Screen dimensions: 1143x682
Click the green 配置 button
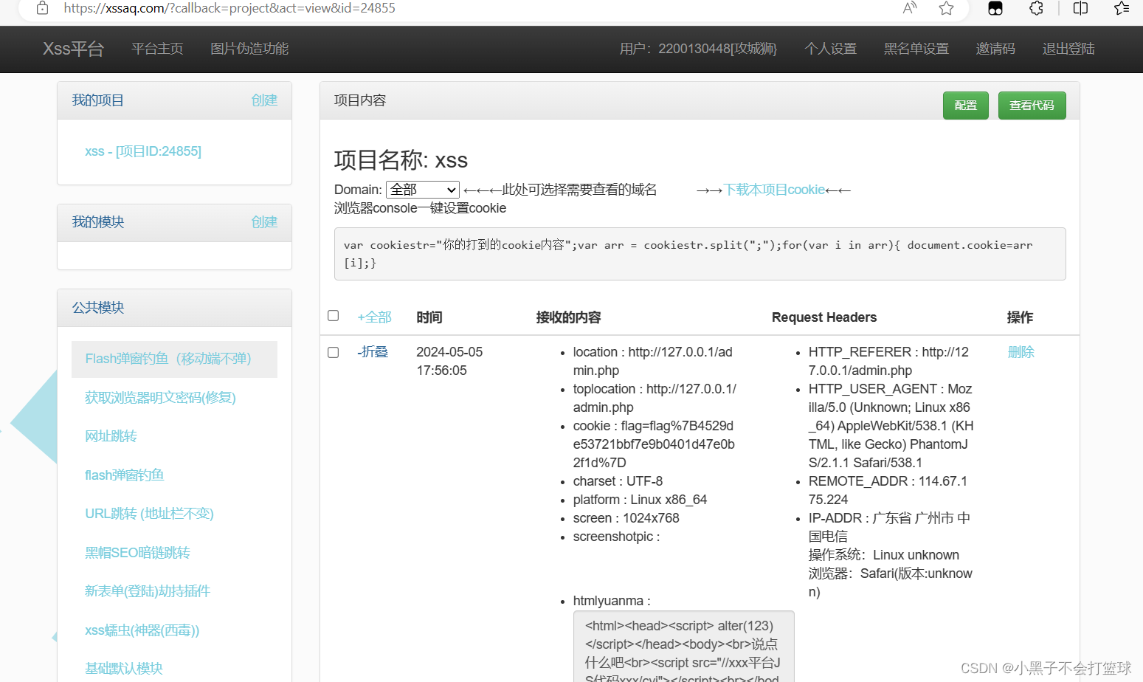click(966, 106)
